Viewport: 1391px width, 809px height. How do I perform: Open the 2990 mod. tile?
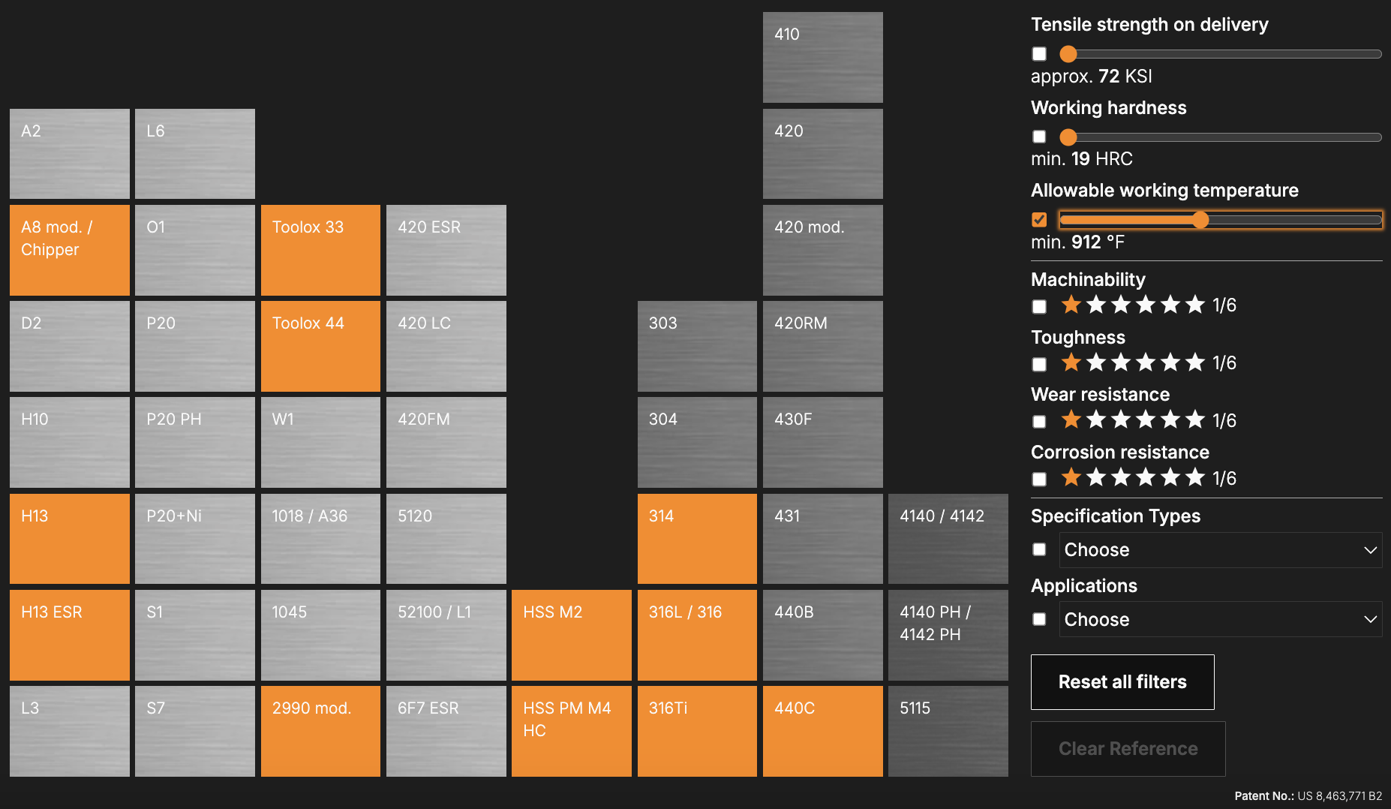click(320, 731)
